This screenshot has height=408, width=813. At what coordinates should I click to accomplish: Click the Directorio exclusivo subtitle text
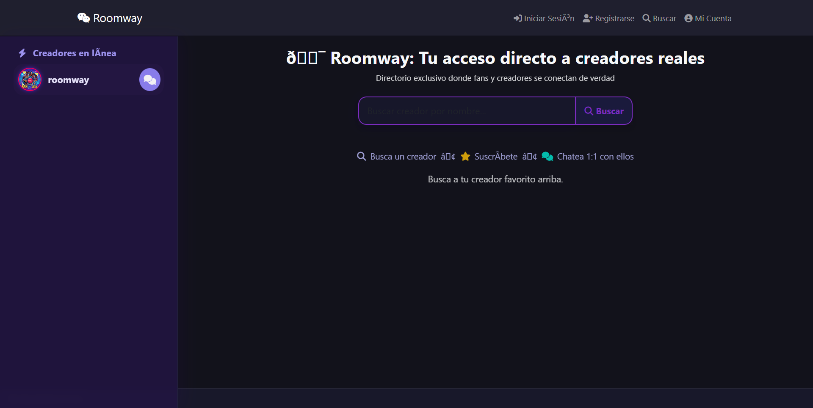495,78
